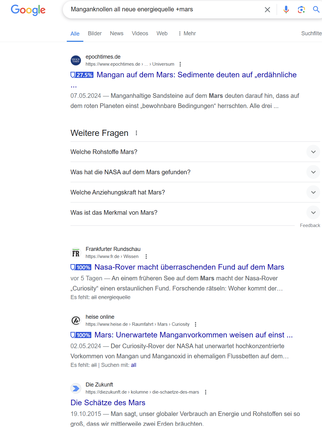Click the Frankfurter Rundschau site name

click(113, 249)
